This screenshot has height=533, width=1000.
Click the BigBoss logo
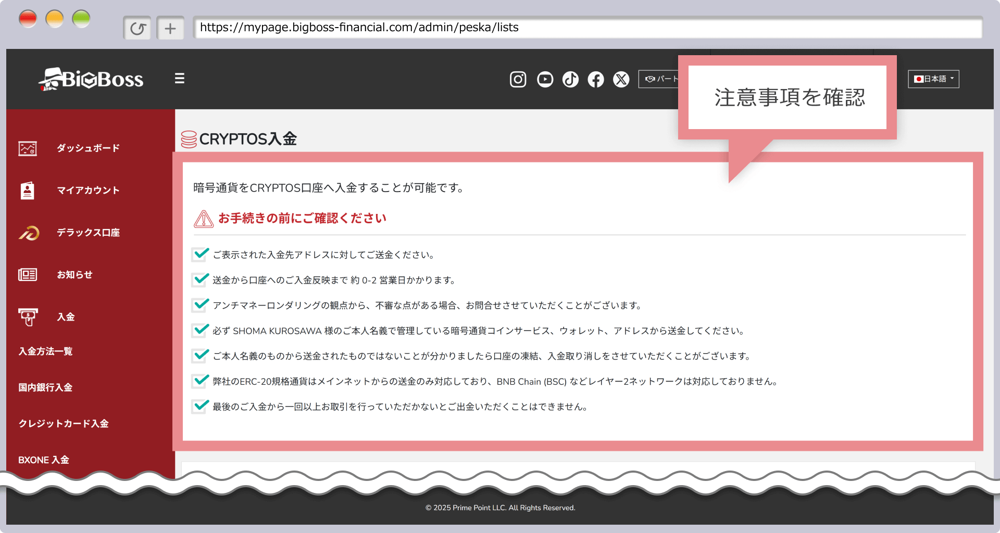click(x=91, y=79)
